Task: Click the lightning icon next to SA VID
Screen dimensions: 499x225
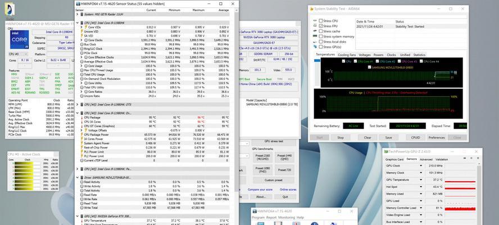Action: pos(81,36)
